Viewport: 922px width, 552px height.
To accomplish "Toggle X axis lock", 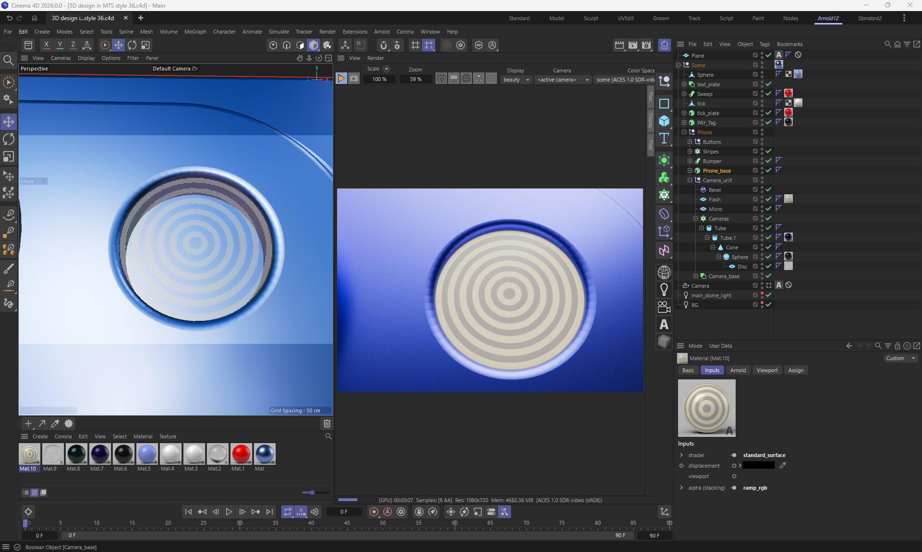I will point(46,45).
